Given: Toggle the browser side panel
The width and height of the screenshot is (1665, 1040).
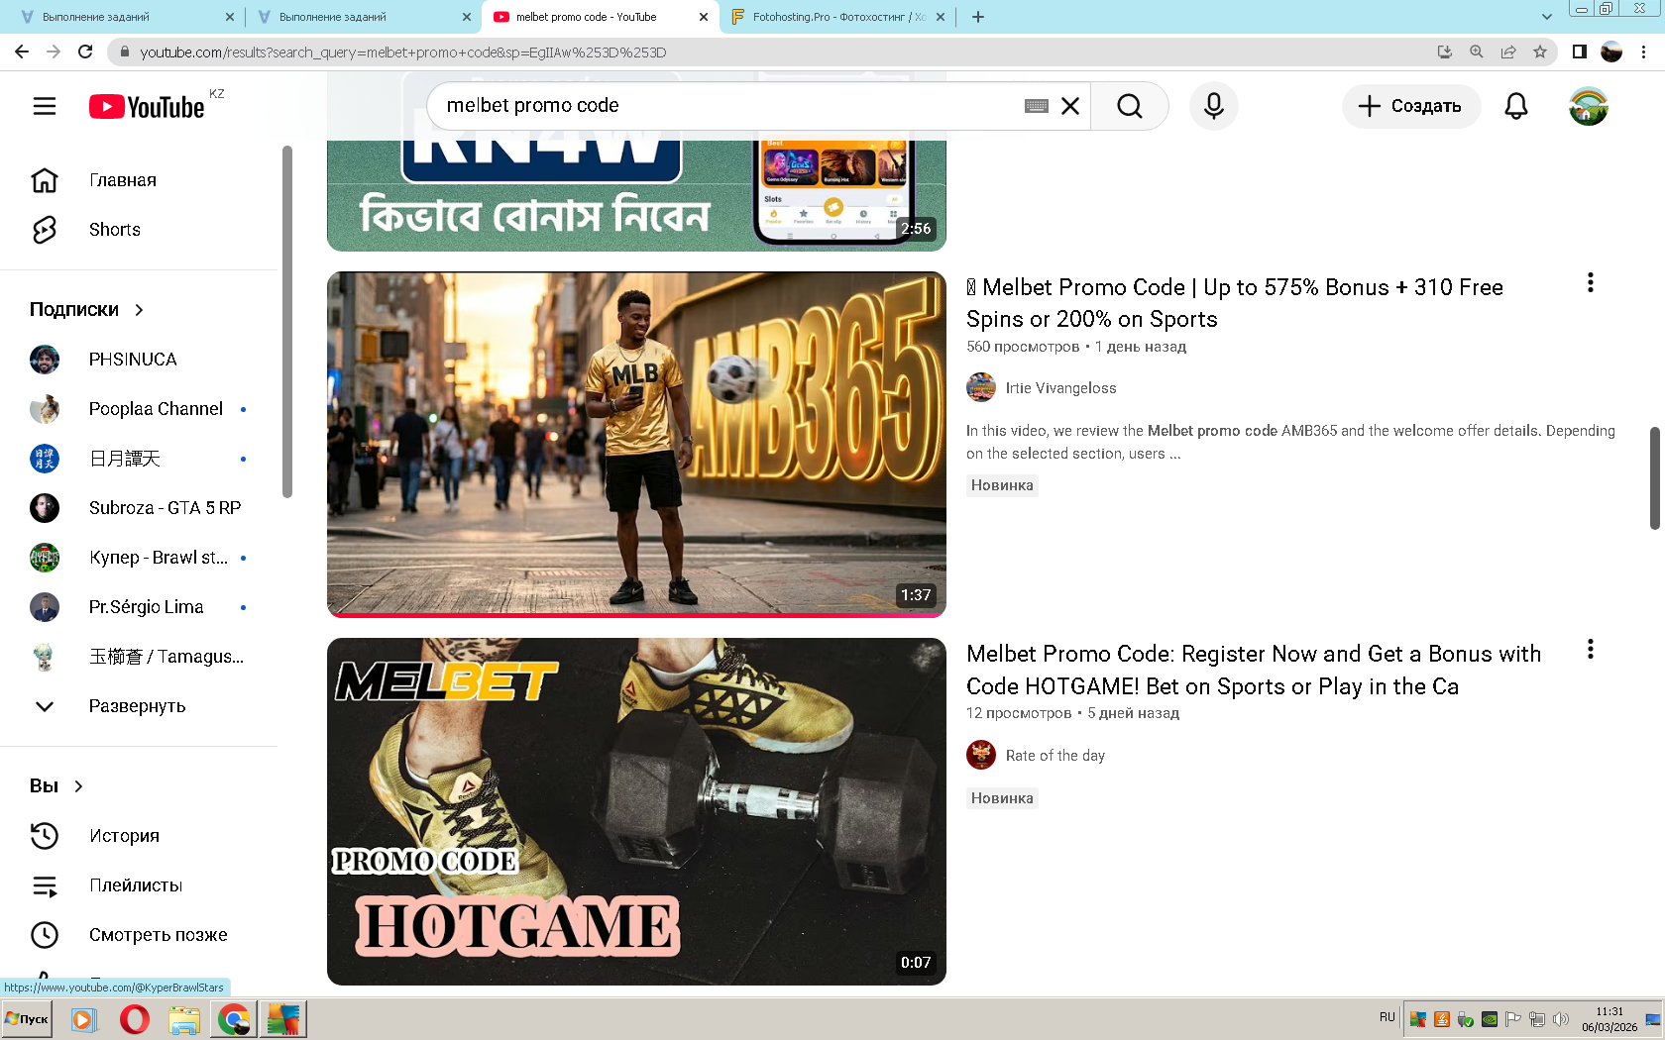Looking at the screenshot, I should 1580,52.
